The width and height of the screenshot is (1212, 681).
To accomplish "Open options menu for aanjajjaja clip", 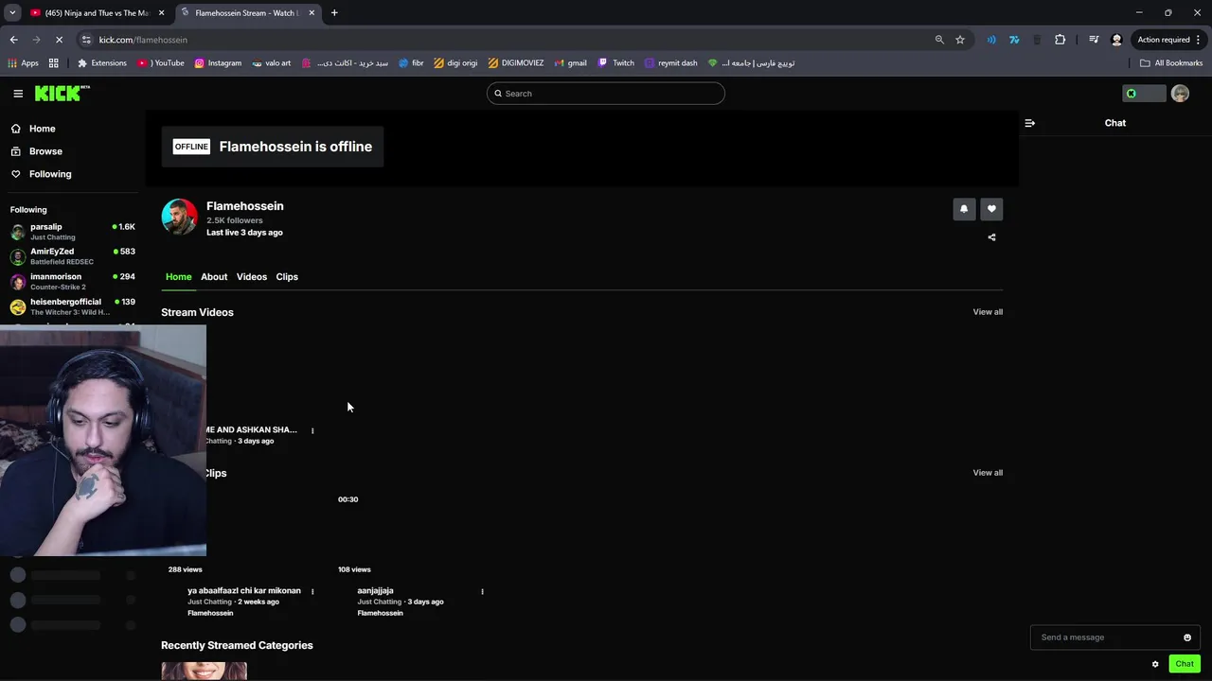I will pos(482,592).
